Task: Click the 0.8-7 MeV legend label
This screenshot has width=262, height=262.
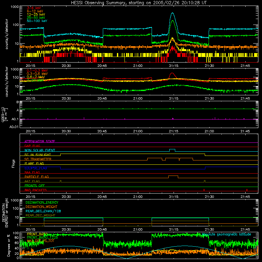Action: point(36,77)
